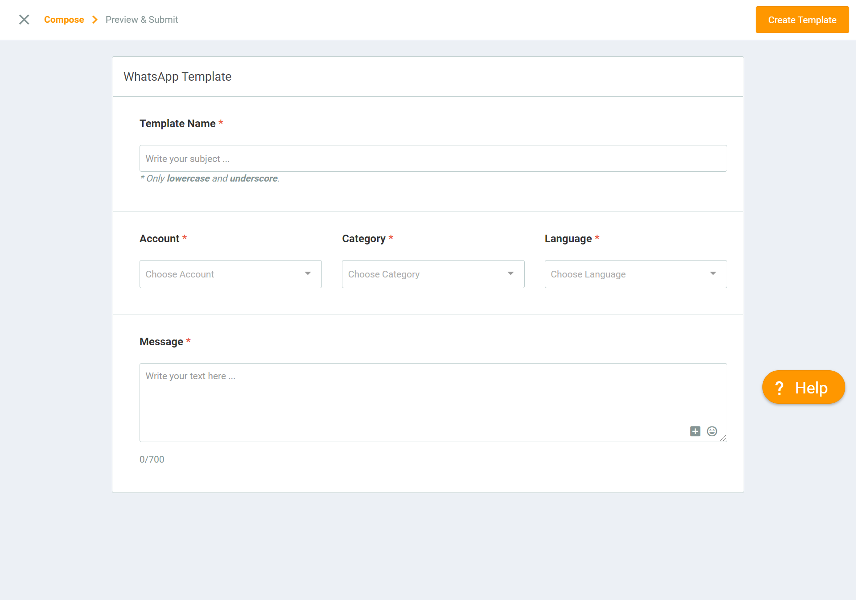Go to Preview & Submit step
856x600 pixels.
pyautogui.click(x=142, y=20)
